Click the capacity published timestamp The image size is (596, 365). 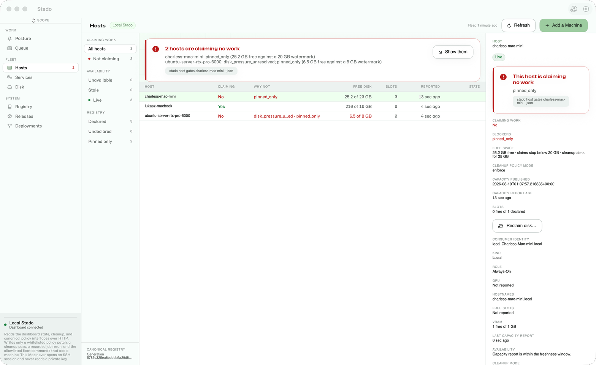(523, 184)
